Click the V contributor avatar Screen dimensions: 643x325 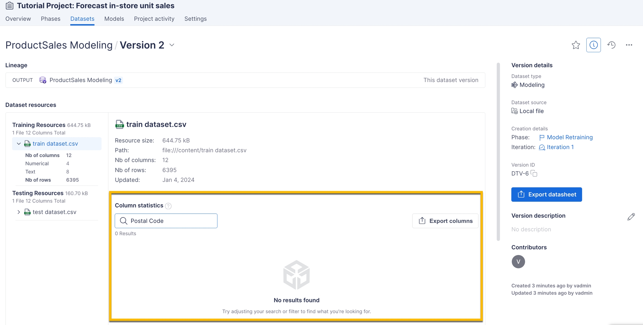pyautogui.click(x=518, y=261)
